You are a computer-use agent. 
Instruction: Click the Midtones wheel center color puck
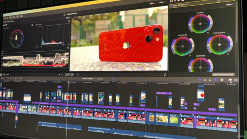point(200,68)
